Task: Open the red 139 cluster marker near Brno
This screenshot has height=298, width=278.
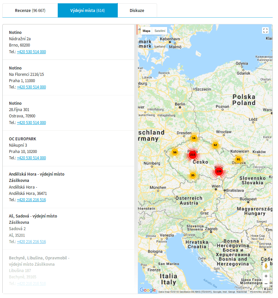Action: click(219, 171)
